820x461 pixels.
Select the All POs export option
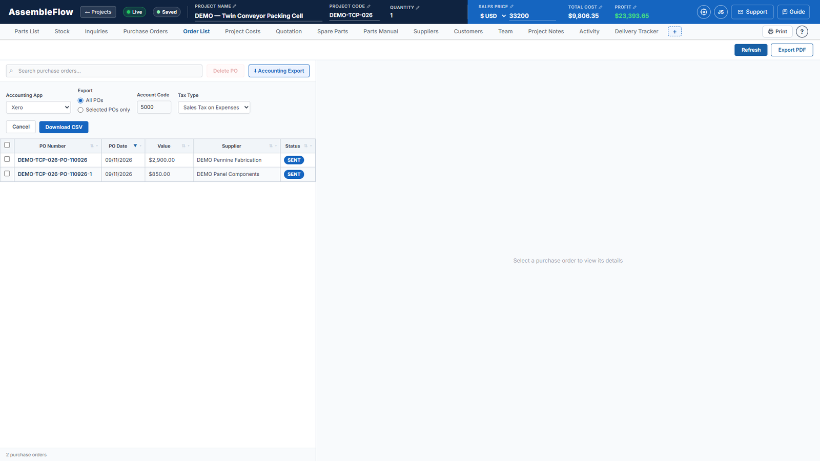coord(80,100)
